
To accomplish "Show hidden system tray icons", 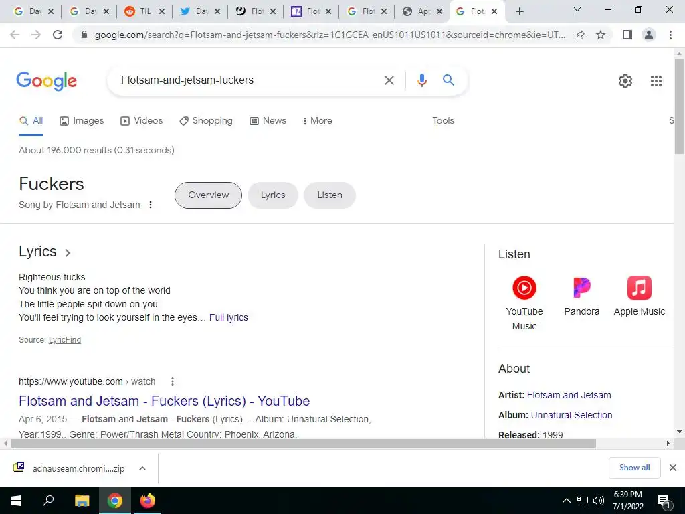I will pyautogui.click(x=566, y=501).
